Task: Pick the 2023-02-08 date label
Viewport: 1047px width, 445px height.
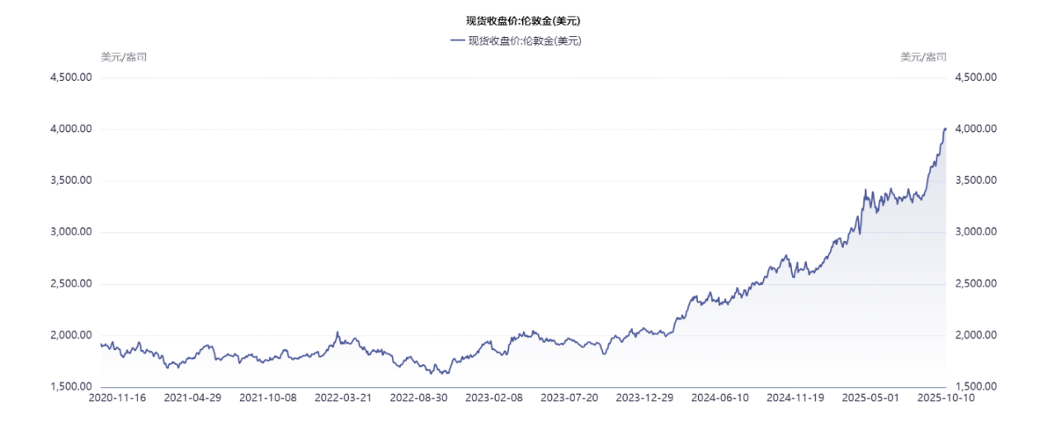Action: pos(493,397)
